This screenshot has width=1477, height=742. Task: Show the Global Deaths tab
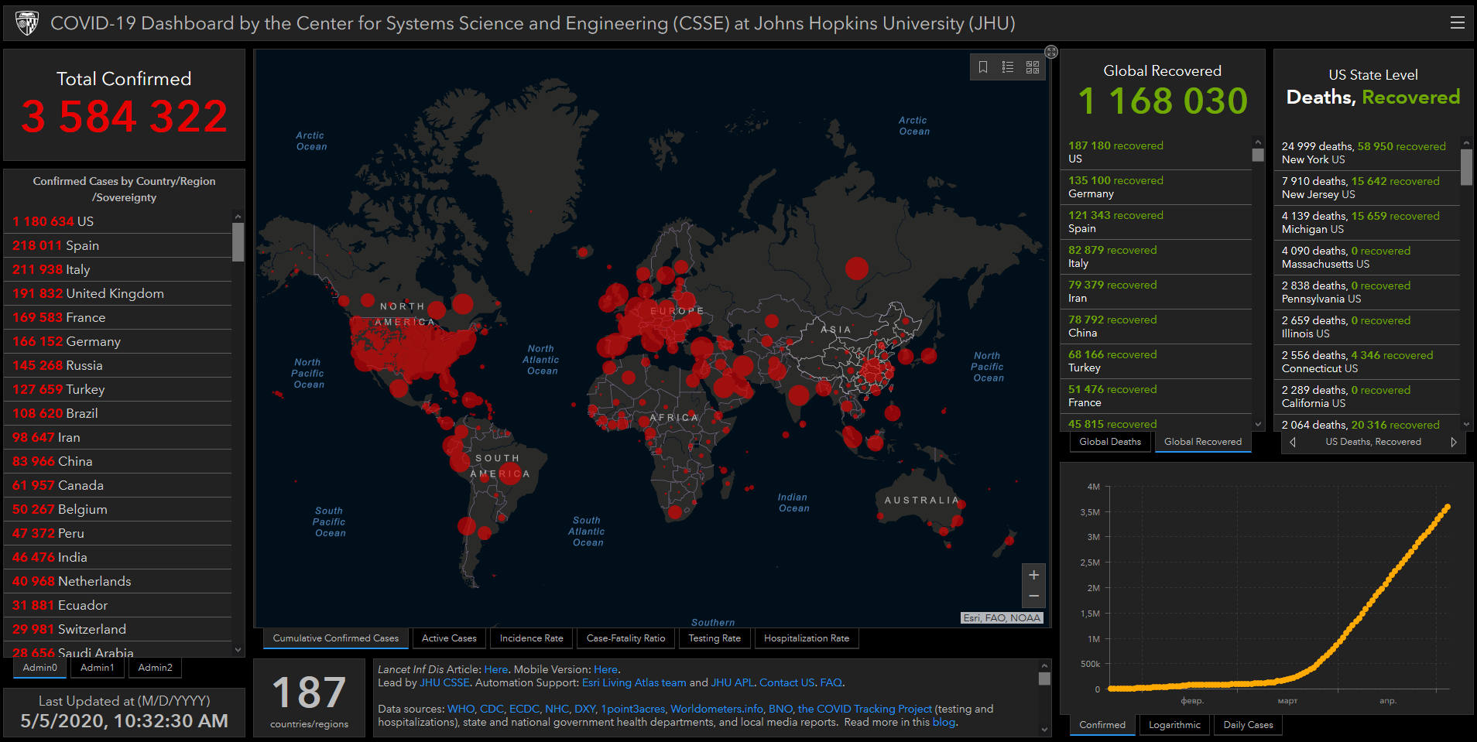[x=1110, y=442]
